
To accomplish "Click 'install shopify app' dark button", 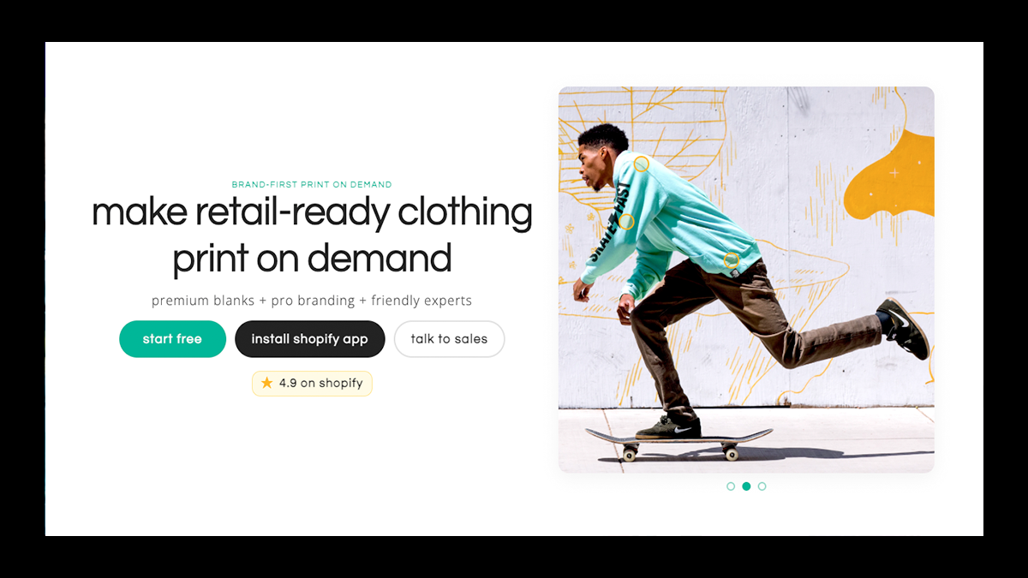I will [309, 339].
